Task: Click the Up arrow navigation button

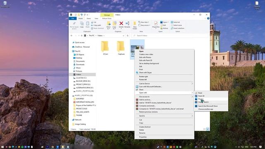Action: click(82, 36)
